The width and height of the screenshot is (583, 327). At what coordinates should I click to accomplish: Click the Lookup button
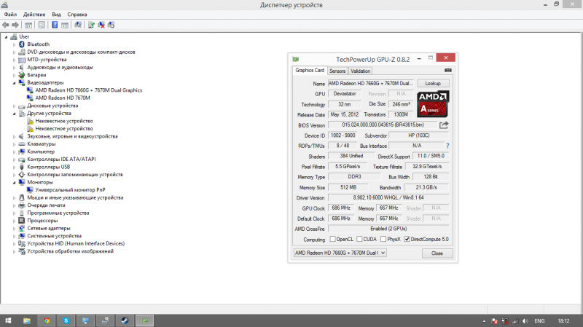[x=433, y=83]
